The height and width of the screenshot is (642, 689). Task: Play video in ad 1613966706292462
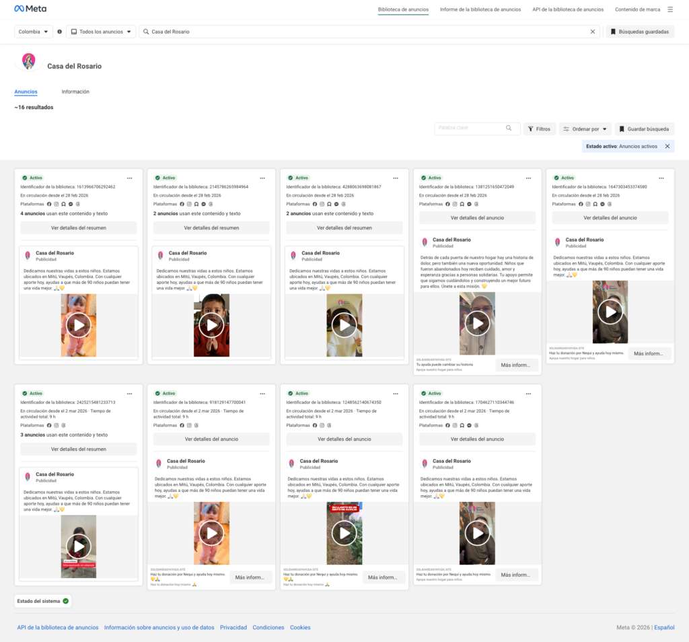tap(79, 325)
